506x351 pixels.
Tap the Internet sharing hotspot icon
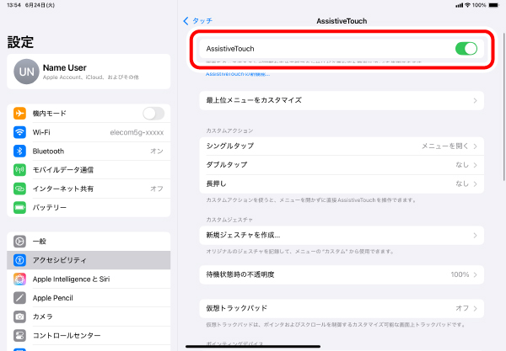pos(20,188)
